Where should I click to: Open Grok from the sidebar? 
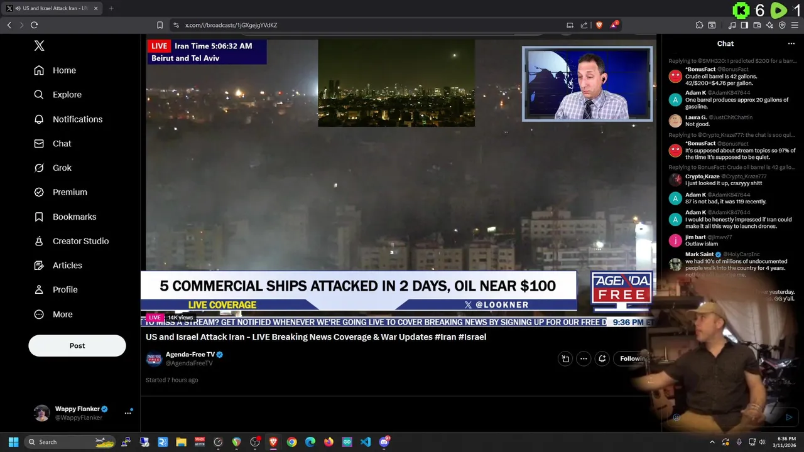click(x=53, y=168)
